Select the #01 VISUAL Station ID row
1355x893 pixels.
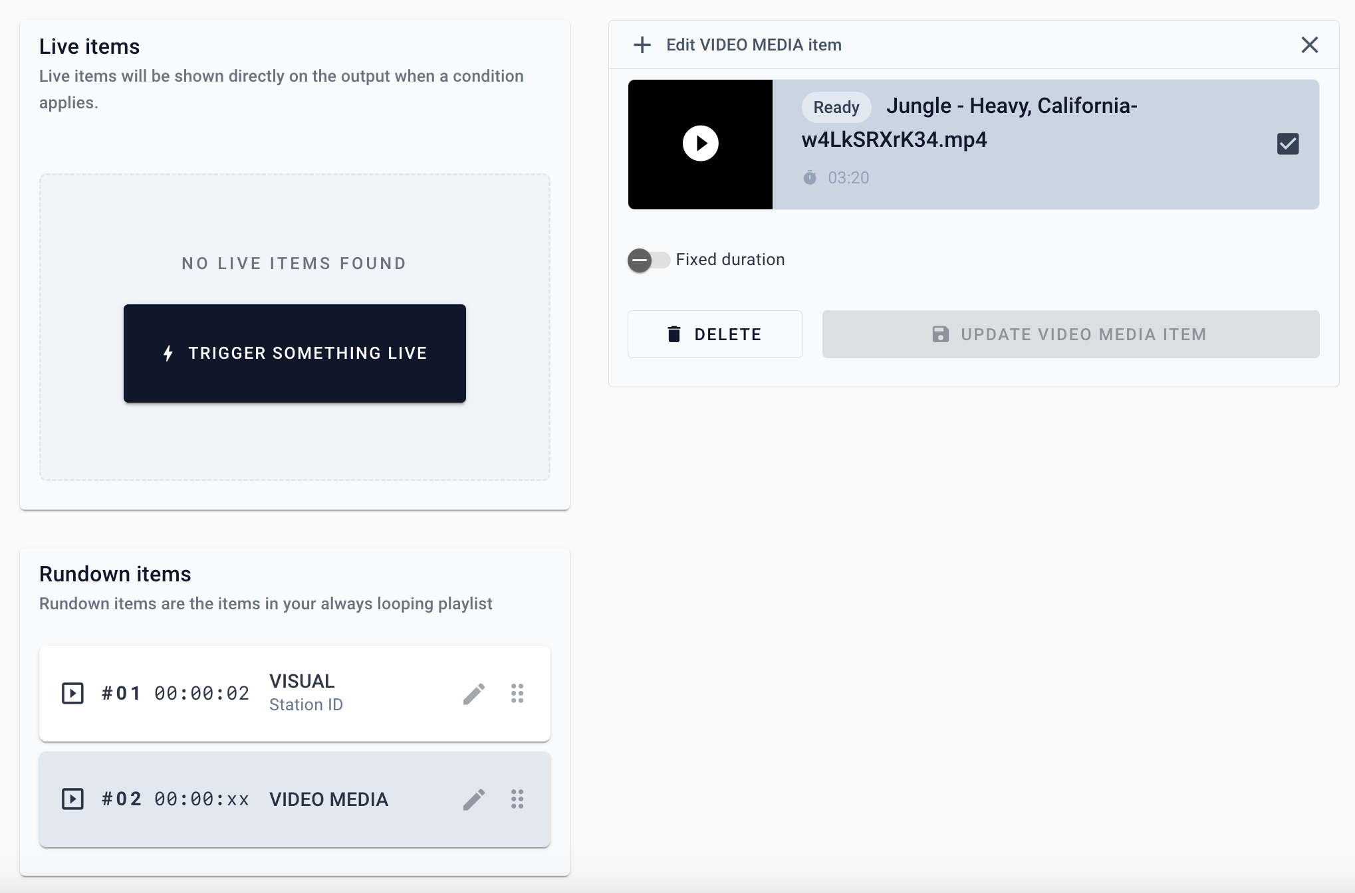[295, 694]
